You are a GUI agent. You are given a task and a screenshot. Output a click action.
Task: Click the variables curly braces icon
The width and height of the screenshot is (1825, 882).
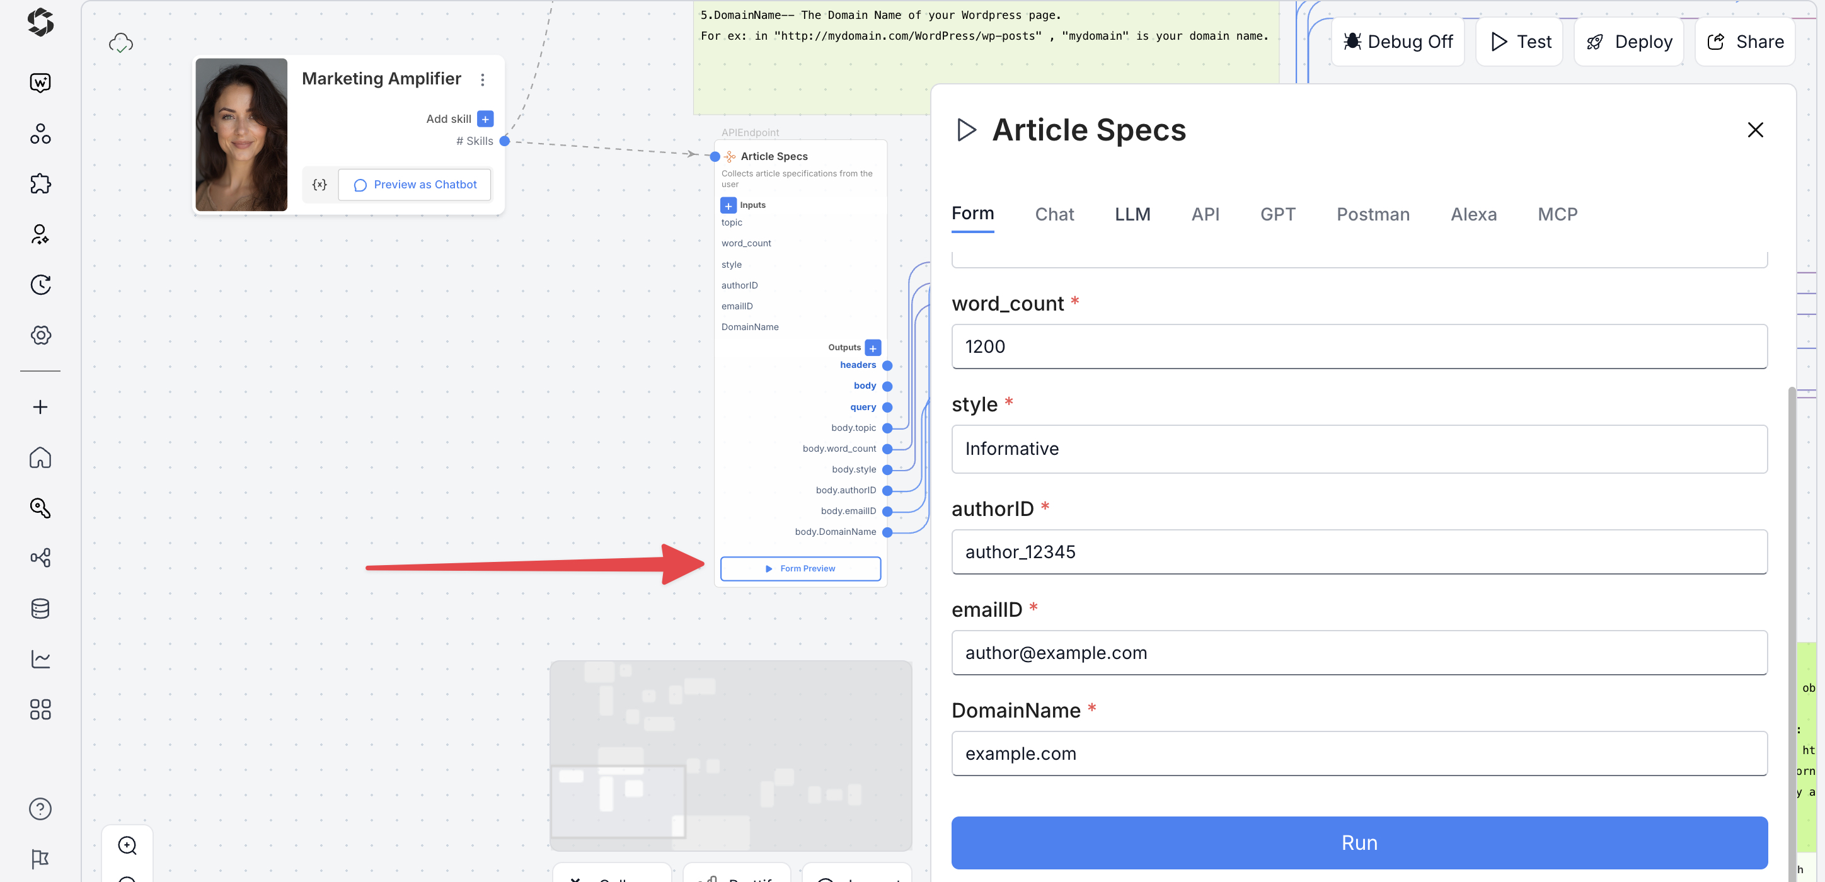coord(320,184)
